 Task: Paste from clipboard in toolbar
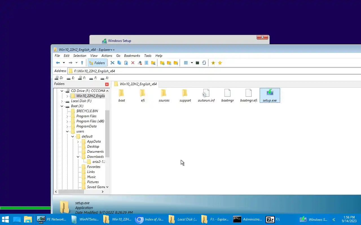click(126, 63)
